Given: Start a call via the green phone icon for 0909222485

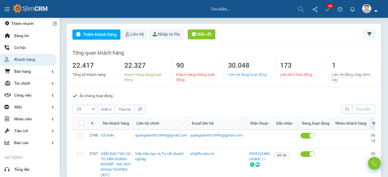Looking at the screenshot, I should (x=252, y=164).
